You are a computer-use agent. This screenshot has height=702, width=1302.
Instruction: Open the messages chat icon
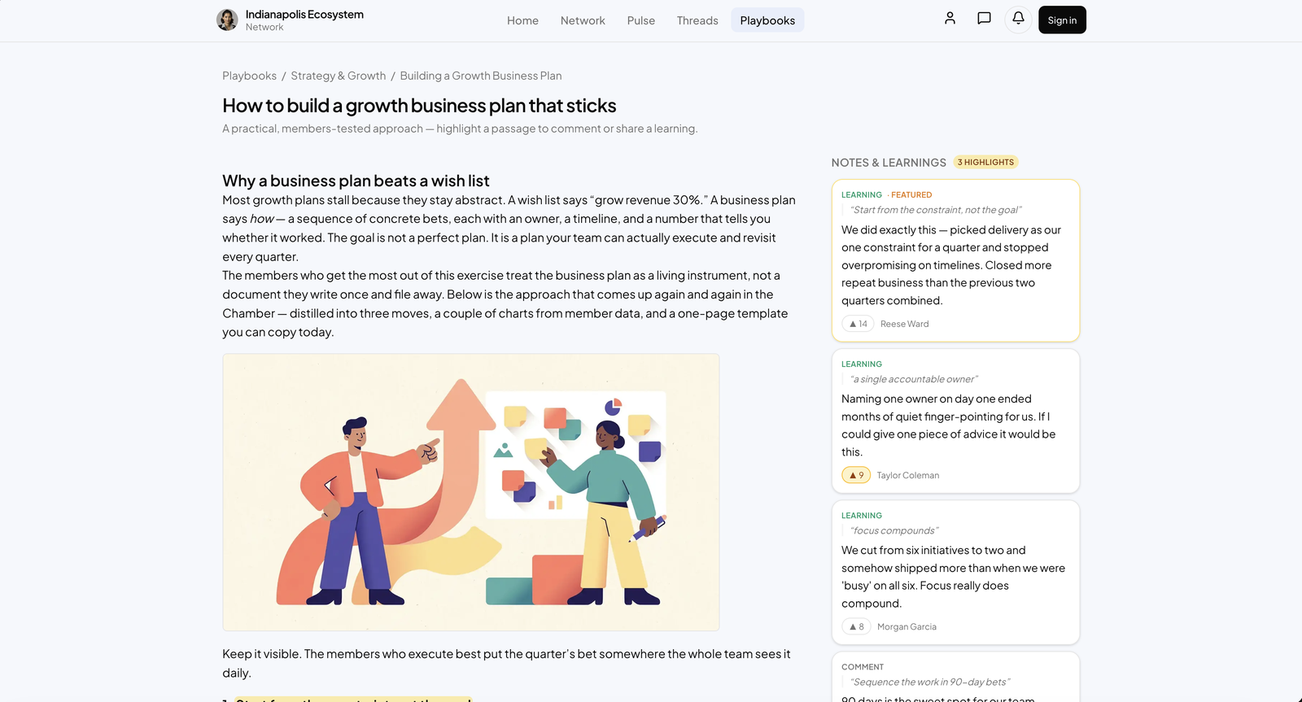984,20
